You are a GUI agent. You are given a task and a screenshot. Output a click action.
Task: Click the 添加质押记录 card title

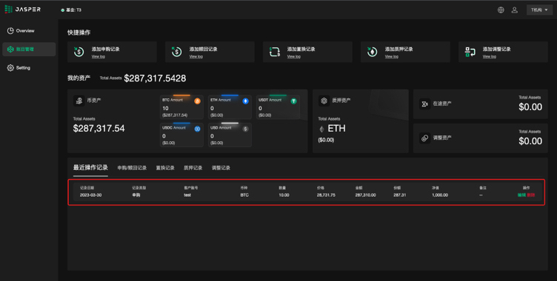click(399, 50)
